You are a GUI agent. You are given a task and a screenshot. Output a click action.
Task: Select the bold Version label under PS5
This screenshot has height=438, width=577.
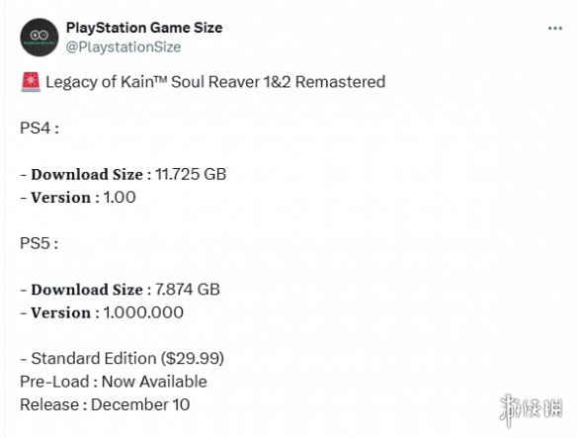coord(60,312)
